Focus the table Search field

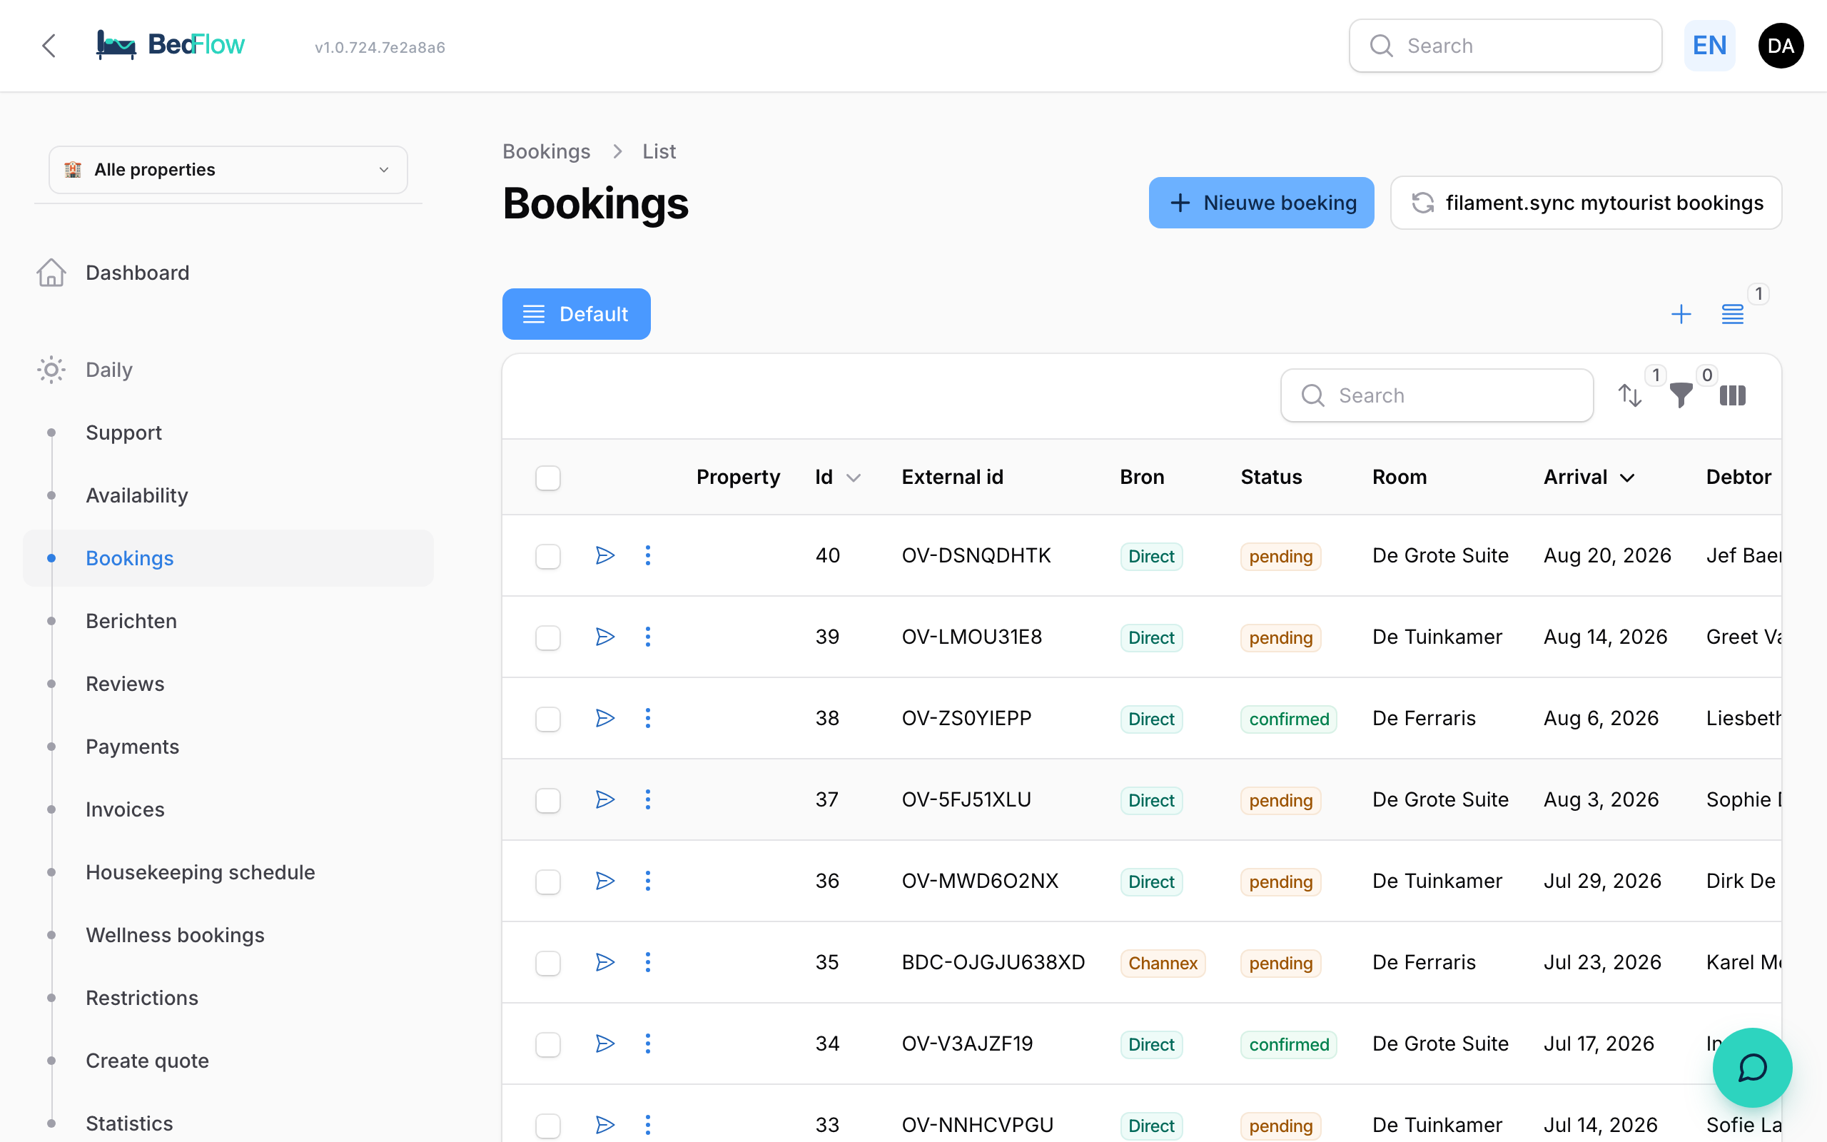(x=1437, y=395)
